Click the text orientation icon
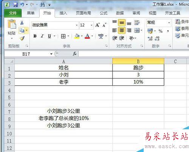 coord(132,38)
